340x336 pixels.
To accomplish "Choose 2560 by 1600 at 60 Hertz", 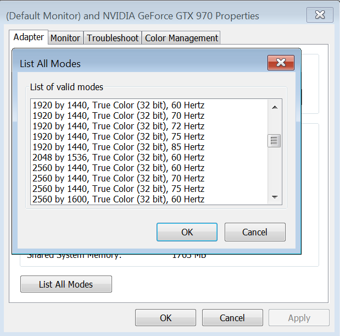I will (x=119, y=199).
